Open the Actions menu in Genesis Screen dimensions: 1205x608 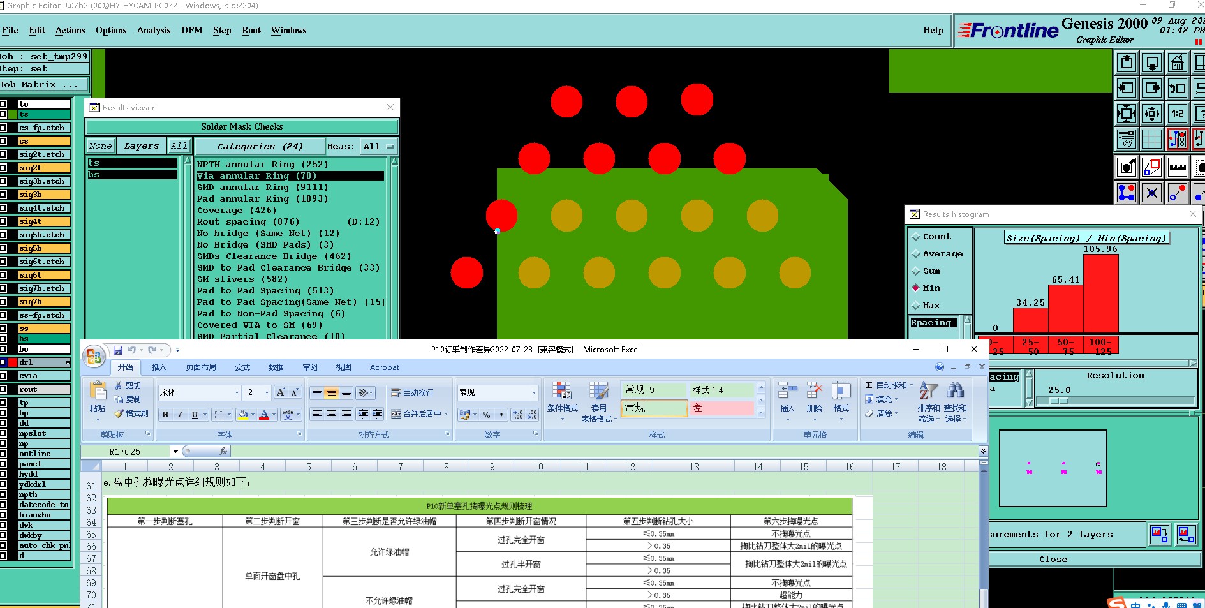coord(70,30)
